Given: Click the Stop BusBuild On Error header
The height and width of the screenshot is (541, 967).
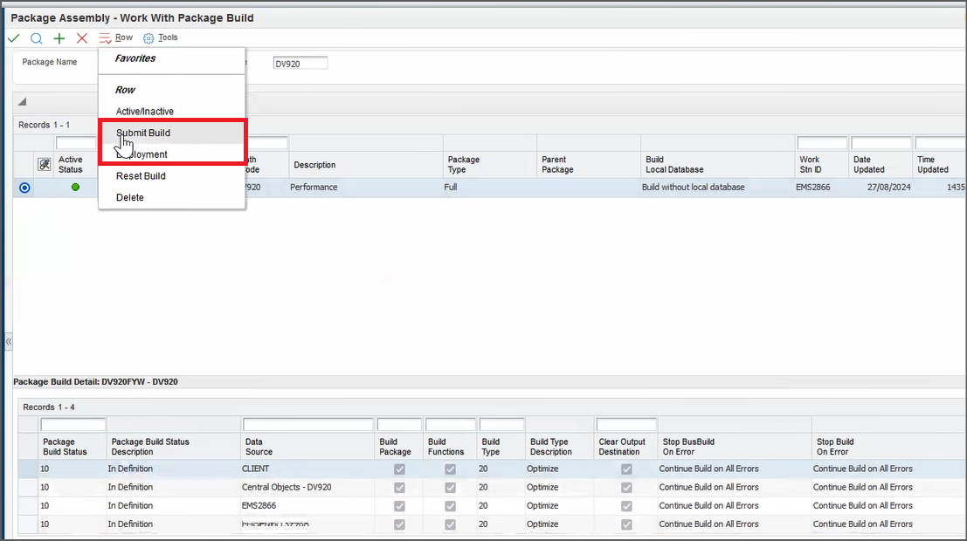Looking at the screenshot, I should [688, 447].
